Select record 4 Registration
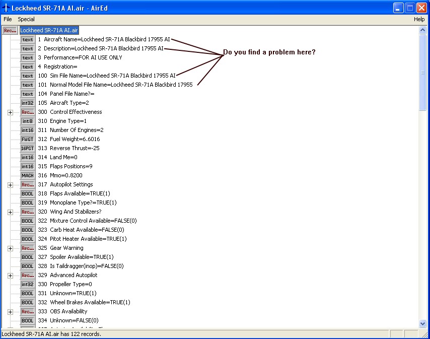The width and height of the screenshot is (430, 339). pos(57,66)
